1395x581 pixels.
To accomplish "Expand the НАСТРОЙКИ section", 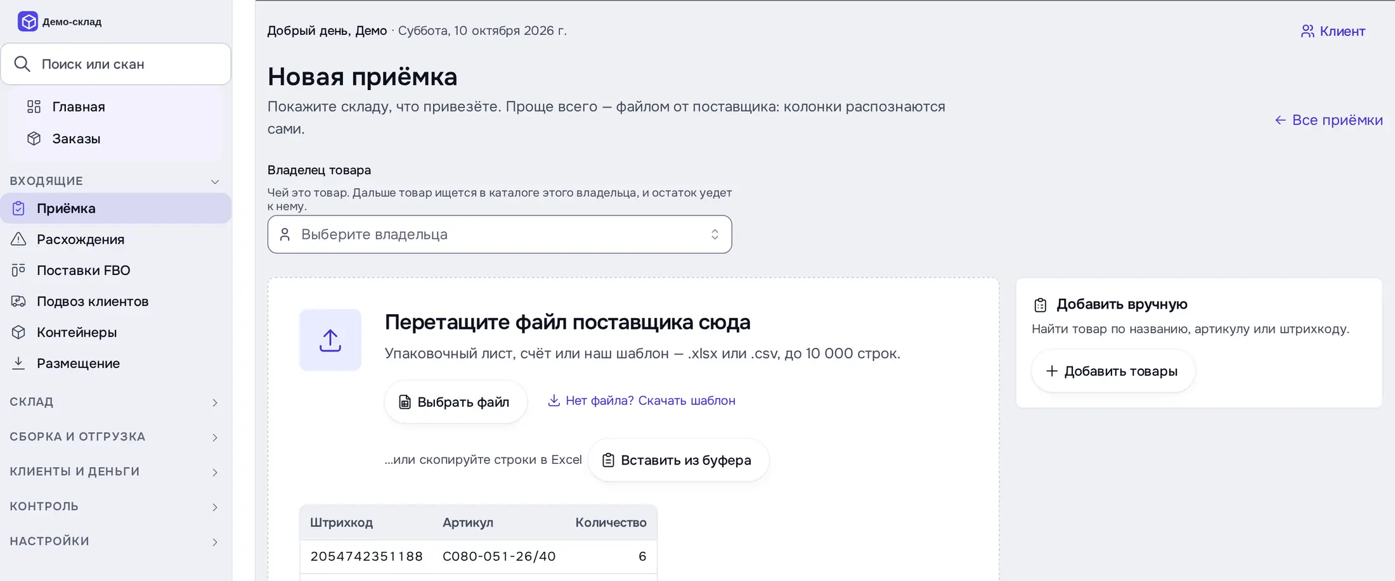I will 115,542.
